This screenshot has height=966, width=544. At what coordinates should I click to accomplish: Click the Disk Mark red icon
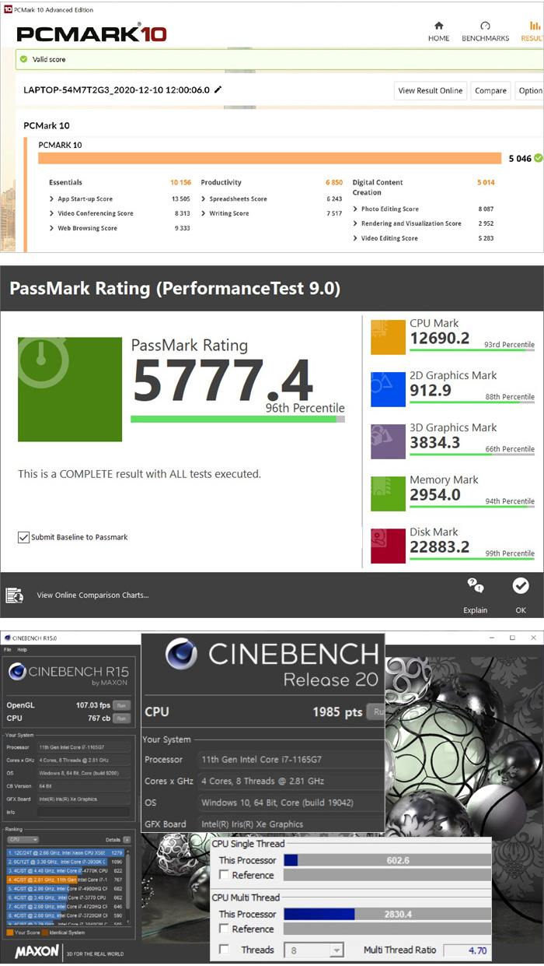(387, 546)
